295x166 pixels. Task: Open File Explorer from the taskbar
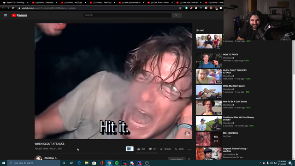tap(87, 163)
